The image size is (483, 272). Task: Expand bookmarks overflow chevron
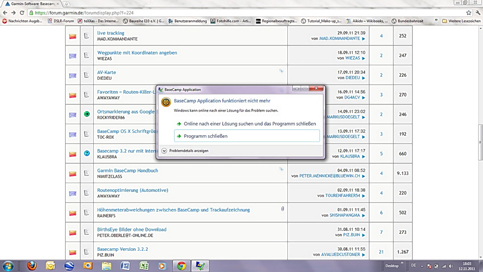436,20
